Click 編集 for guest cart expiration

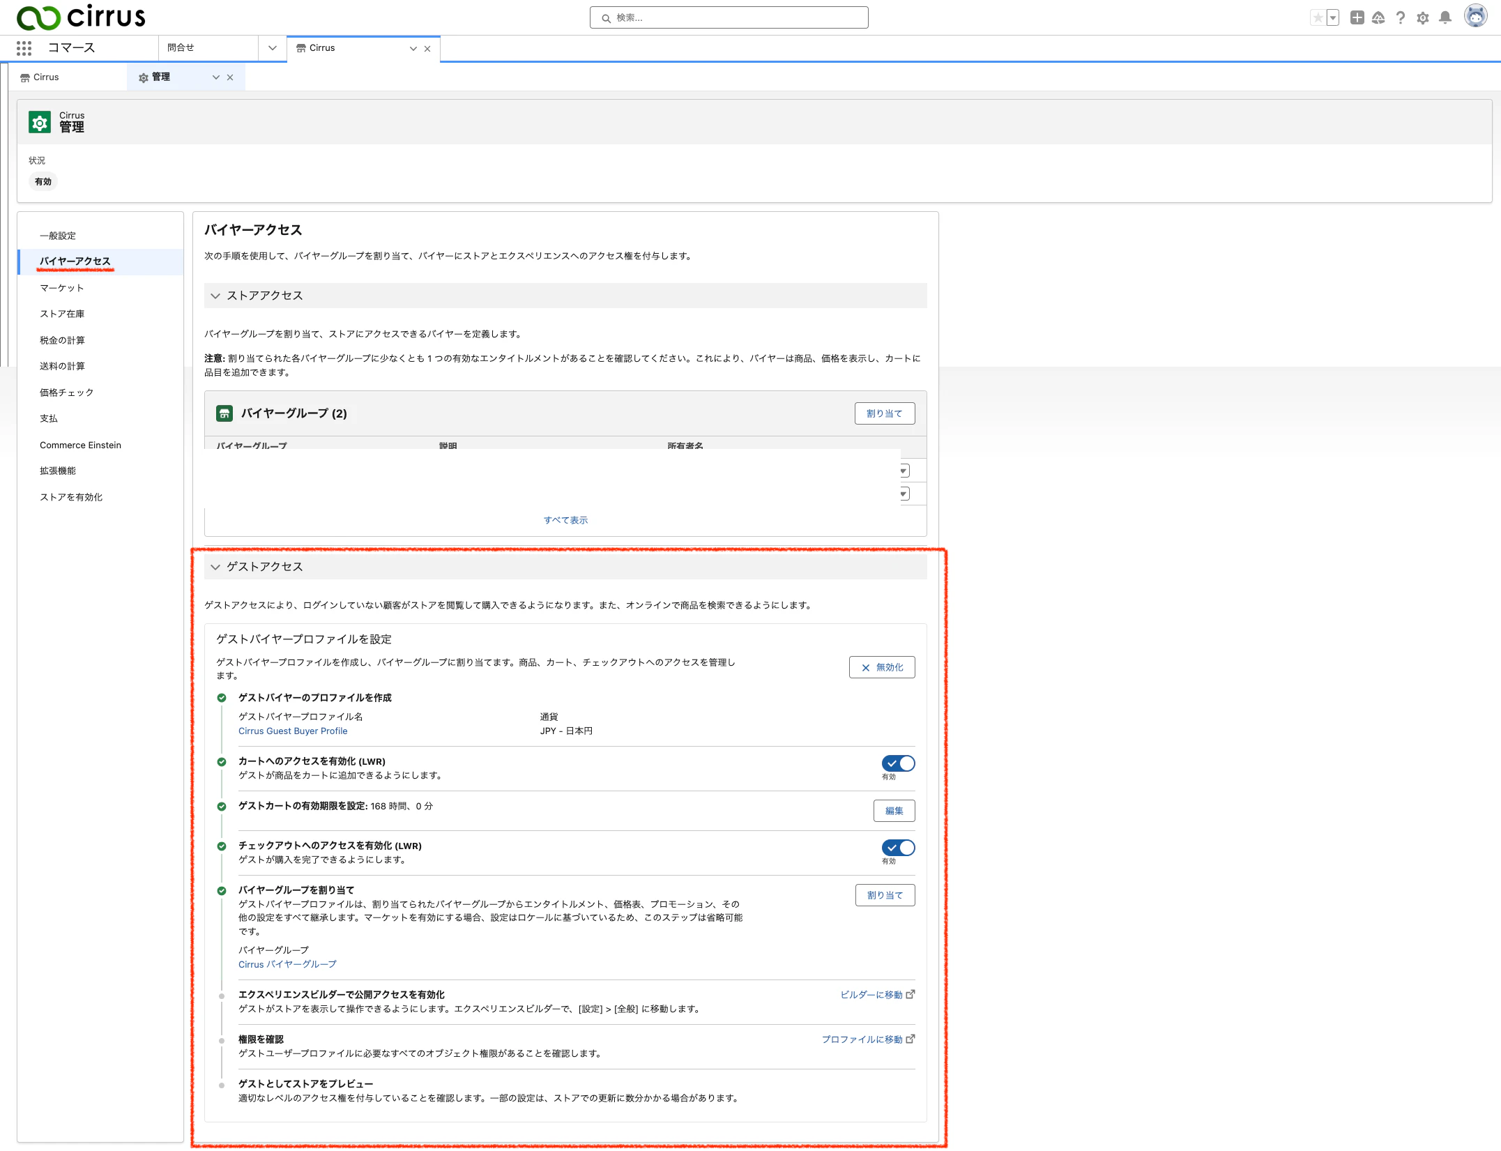coord(894,811)
